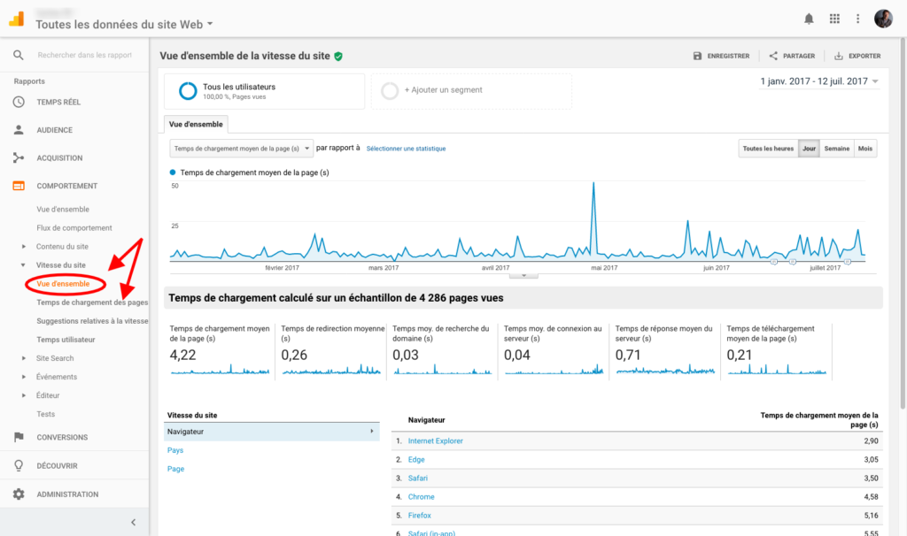The image size is (907, 536).
Task: Open the Audience person icon
Action: [19, 130]
